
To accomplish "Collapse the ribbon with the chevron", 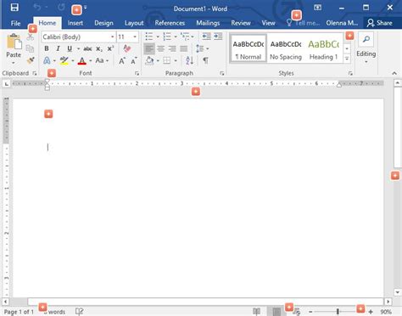I will 394,73.
